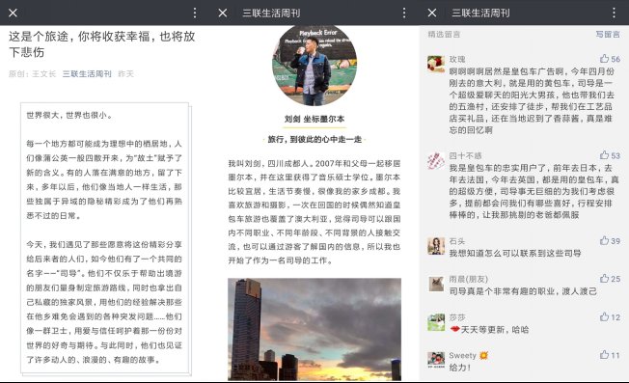Close the first article panel with X
The image size is (629, 383).
13,13
